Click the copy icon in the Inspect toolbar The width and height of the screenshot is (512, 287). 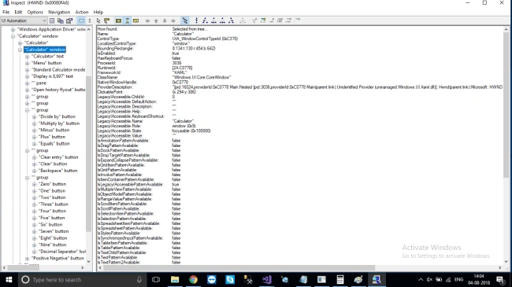point(61,20)
